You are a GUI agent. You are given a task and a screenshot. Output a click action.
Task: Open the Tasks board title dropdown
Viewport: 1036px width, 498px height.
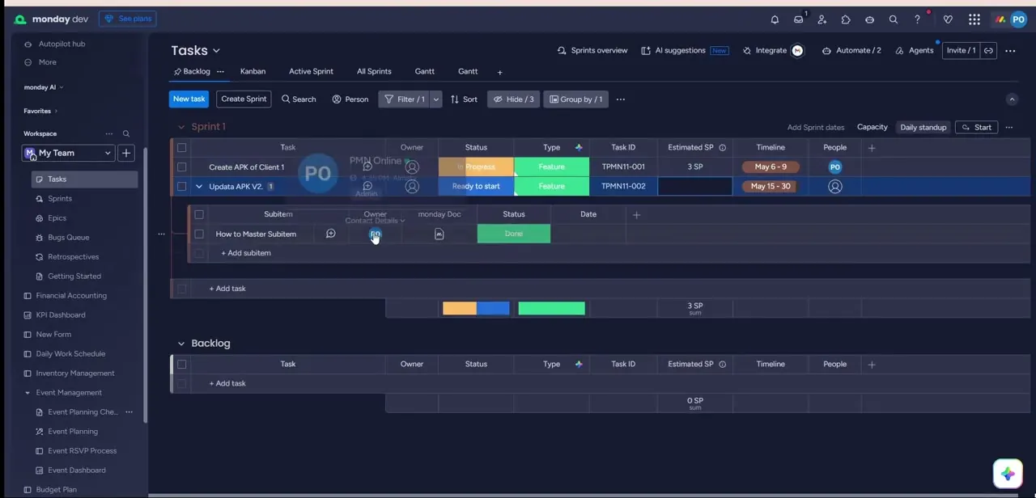[x=216, y=51]
